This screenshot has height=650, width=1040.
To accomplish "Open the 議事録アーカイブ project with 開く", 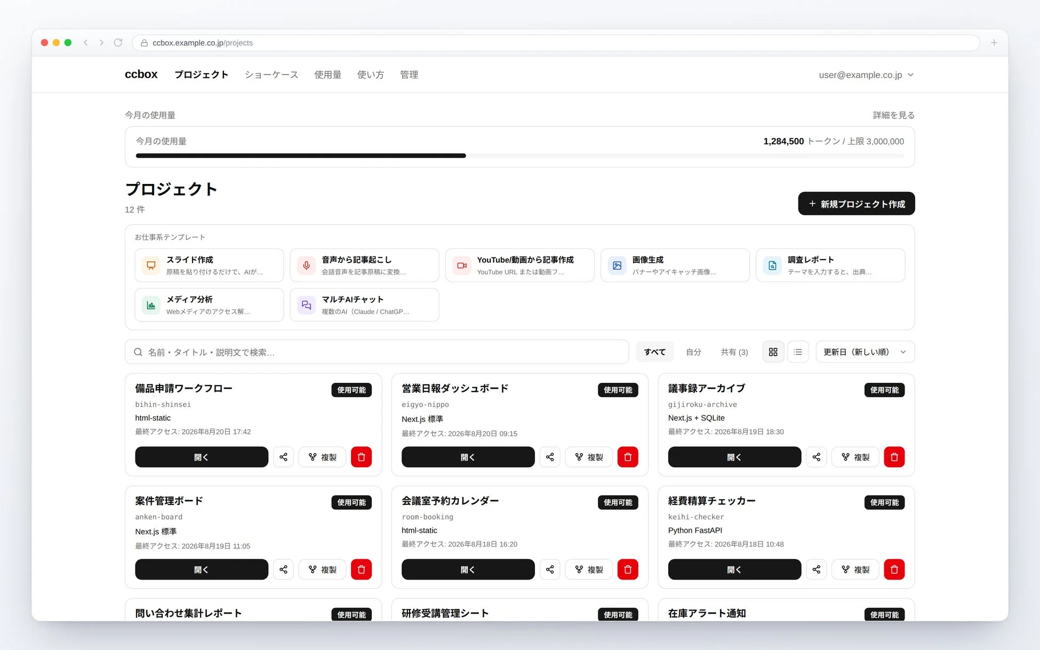I will pos(734,457).
